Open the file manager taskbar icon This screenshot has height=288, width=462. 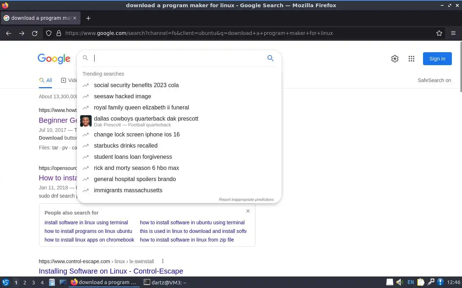click(x=52, y=282)
